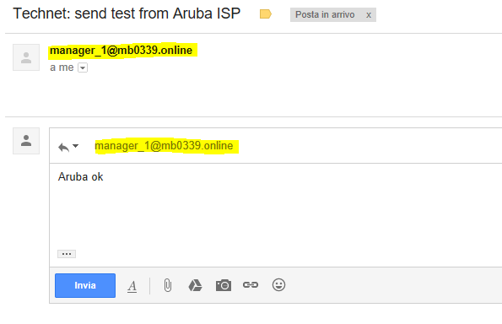Open the Posta in arrivo label
The image size is (502, 324).
[x=325, y=14]
